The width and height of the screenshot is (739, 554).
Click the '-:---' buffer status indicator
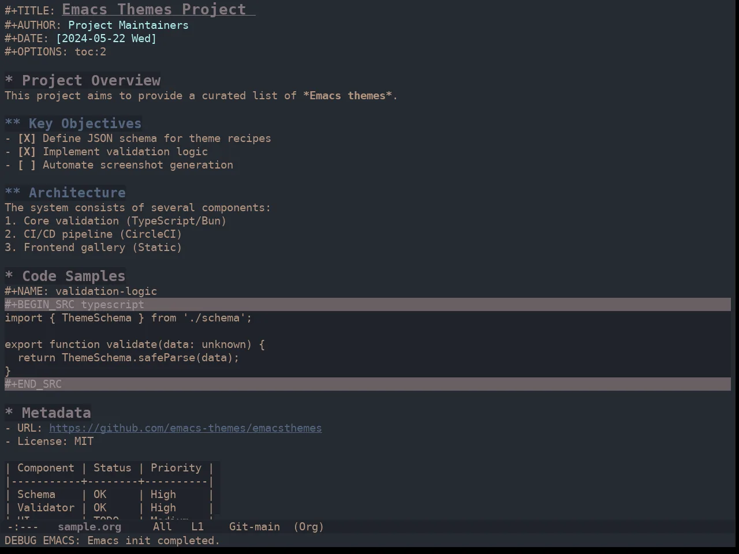point(23,527)
